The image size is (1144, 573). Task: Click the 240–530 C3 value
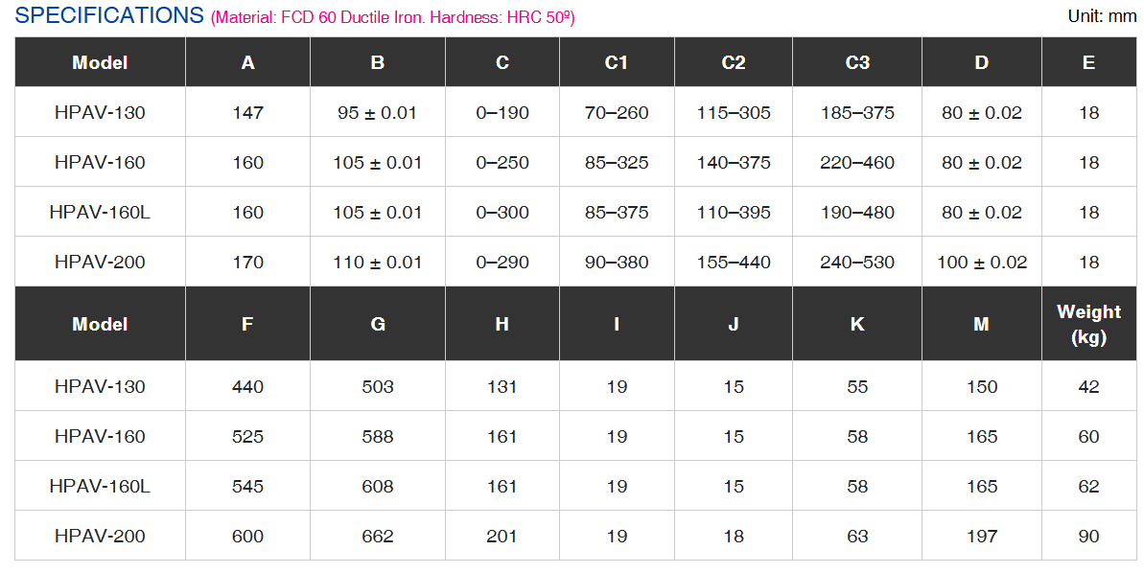click(x=857, y=262)
